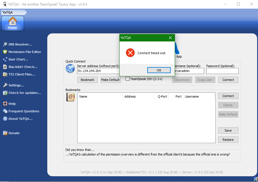The width and height of the screenshot is (258, 182).
Task: Click Check for updates calendar icon
Action: click(x=5, y=93)
